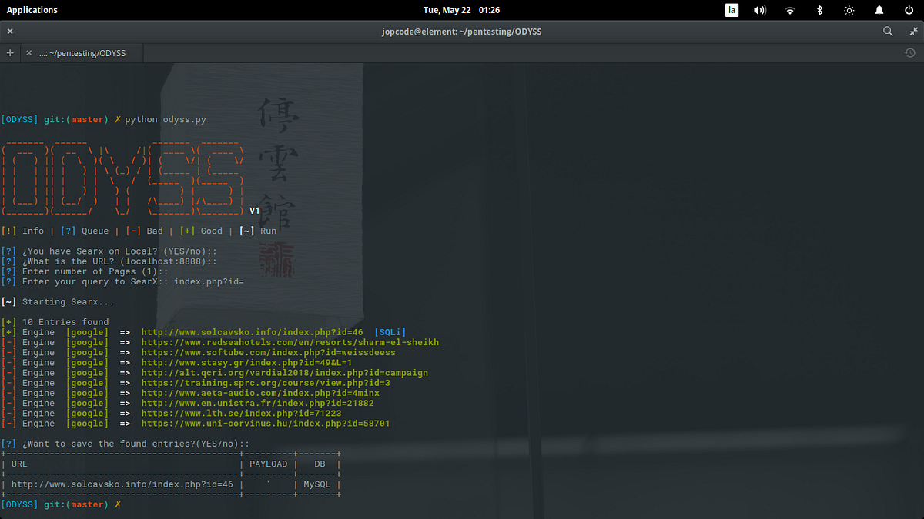Click the "la" keyboard layout indicator

click(731, 10)
